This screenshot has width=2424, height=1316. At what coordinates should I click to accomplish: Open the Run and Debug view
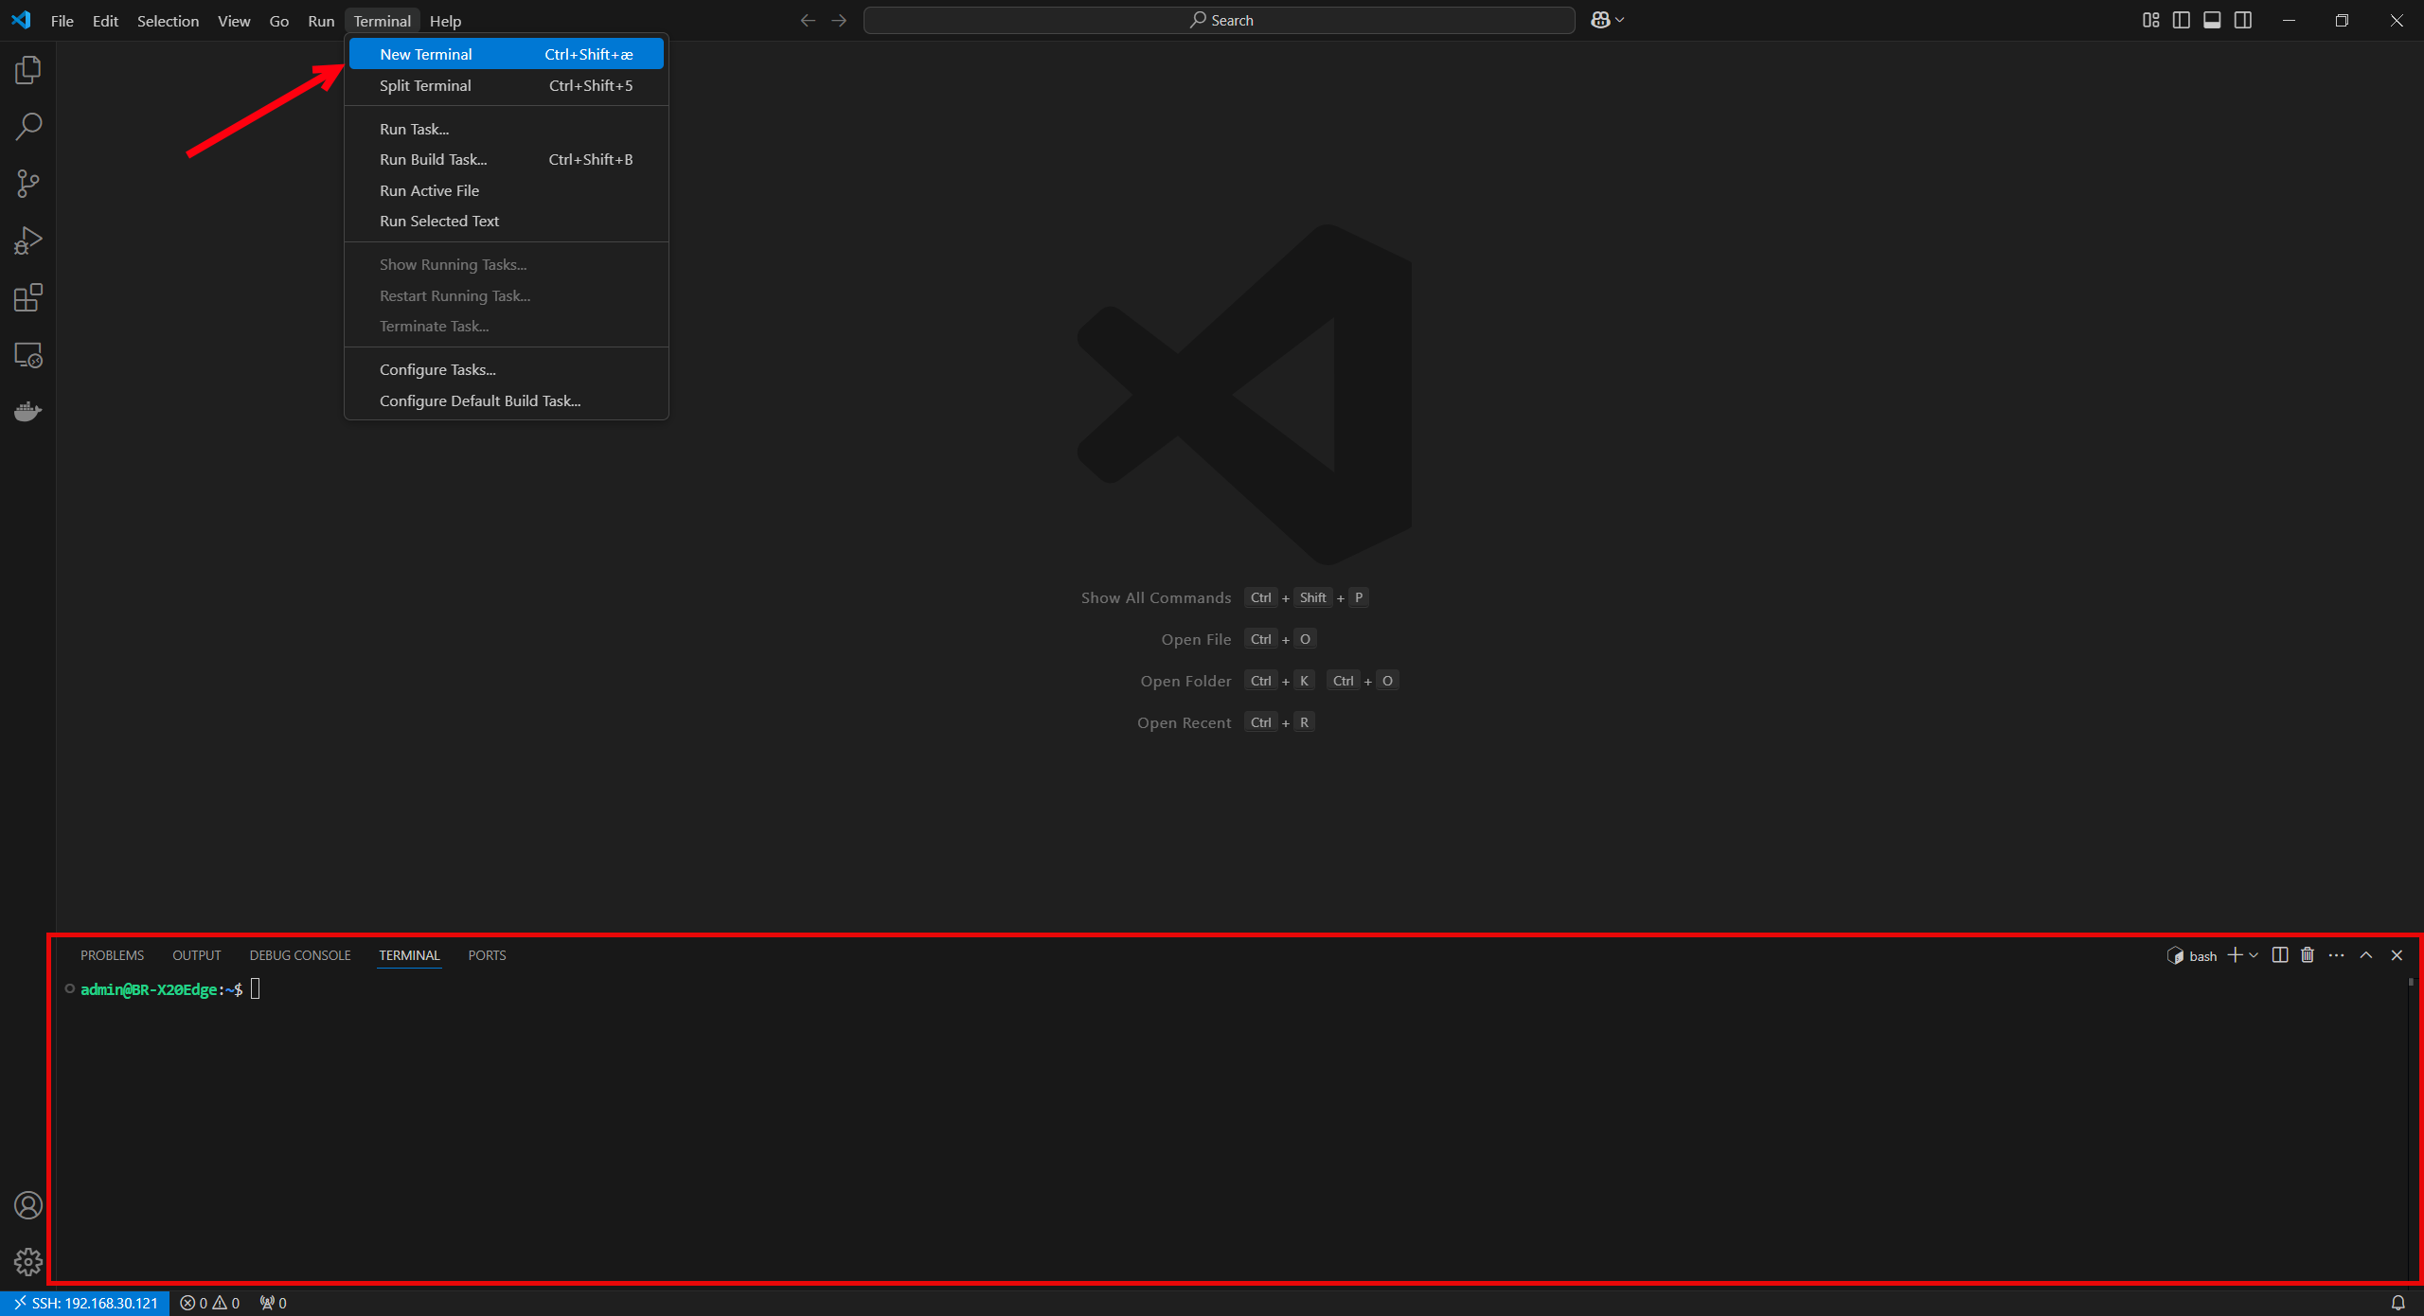28,240
